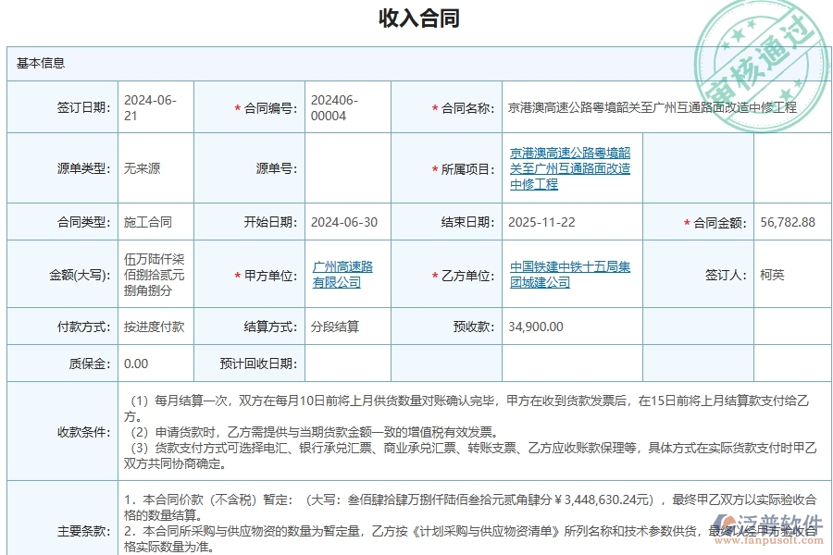Open the 甲方单位 link 广州高速路有限公司
Viewport: 833px width, 555px height.
pos(342,274)
